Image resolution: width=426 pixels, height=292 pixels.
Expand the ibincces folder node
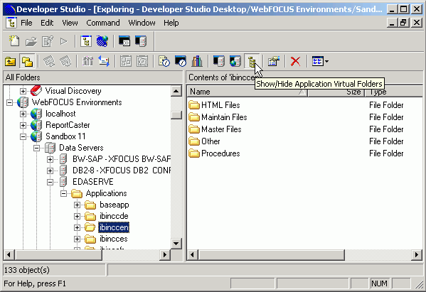pos(77,239)
